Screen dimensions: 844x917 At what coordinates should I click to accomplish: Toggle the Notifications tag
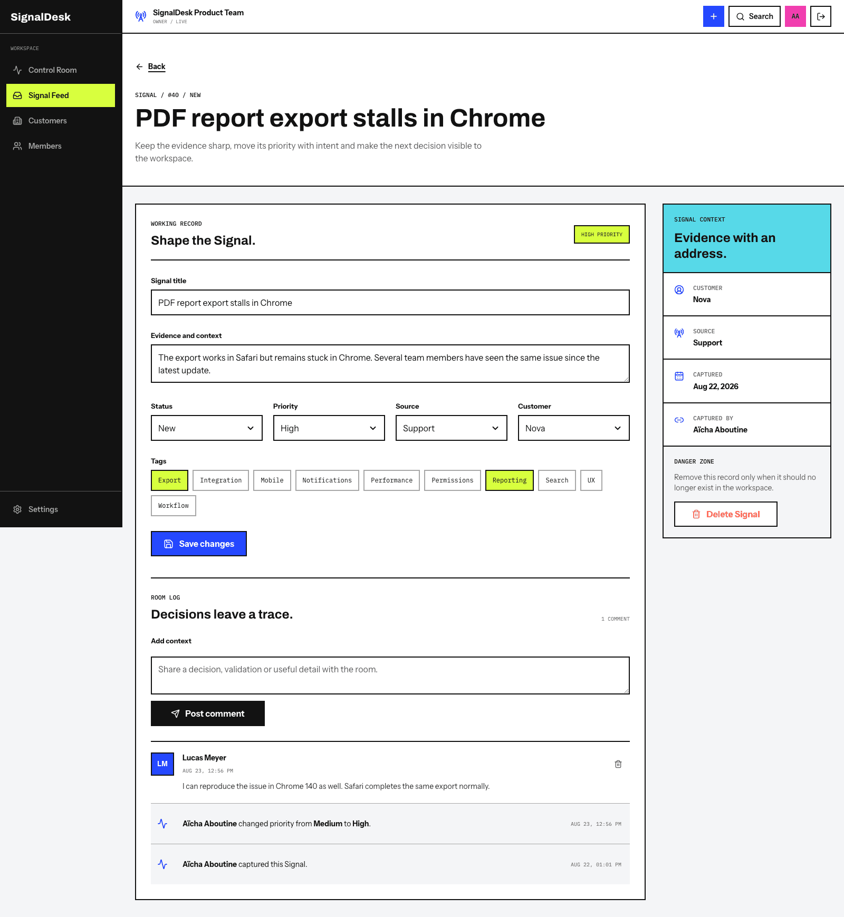pos(327,480)
